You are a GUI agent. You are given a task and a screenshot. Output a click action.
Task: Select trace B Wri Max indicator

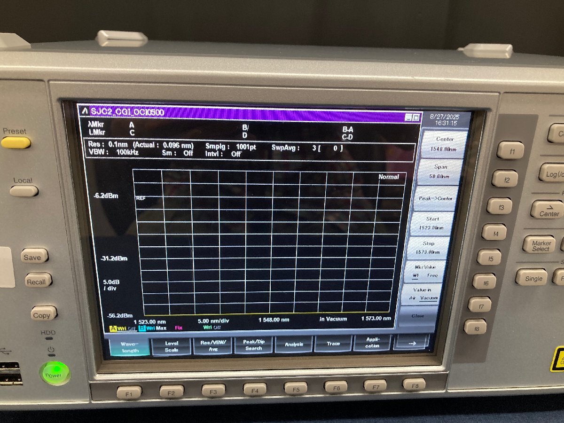[152, 328]
